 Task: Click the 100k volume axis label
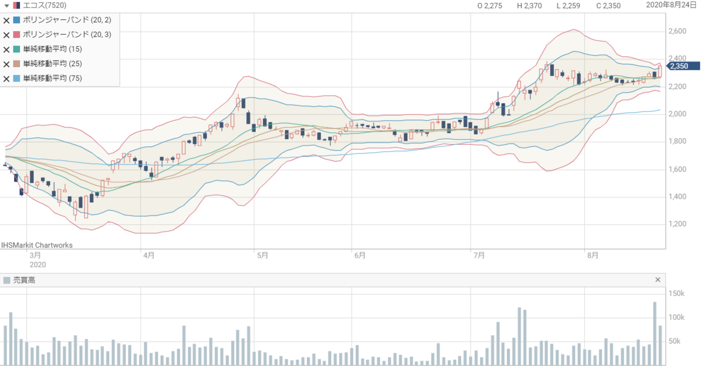click(676, 317)
